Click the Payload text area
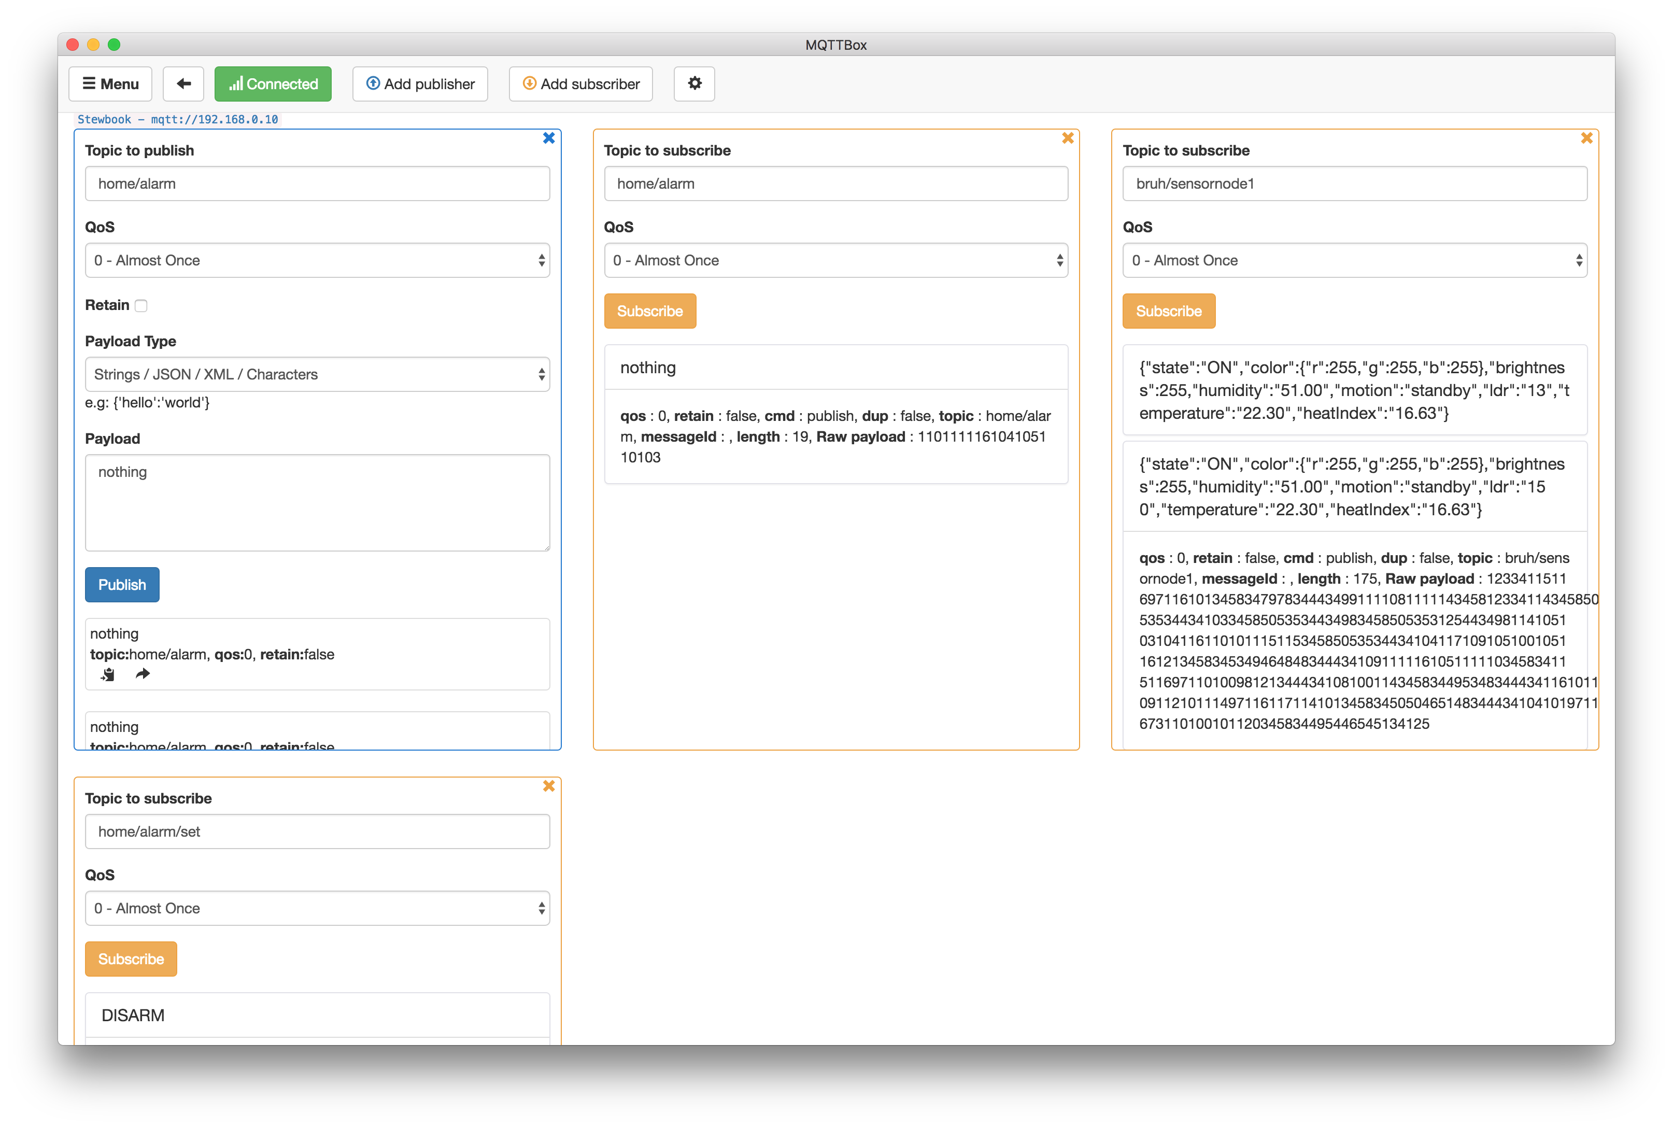This screenshot has height=1128, width=1673. [317, 502]
